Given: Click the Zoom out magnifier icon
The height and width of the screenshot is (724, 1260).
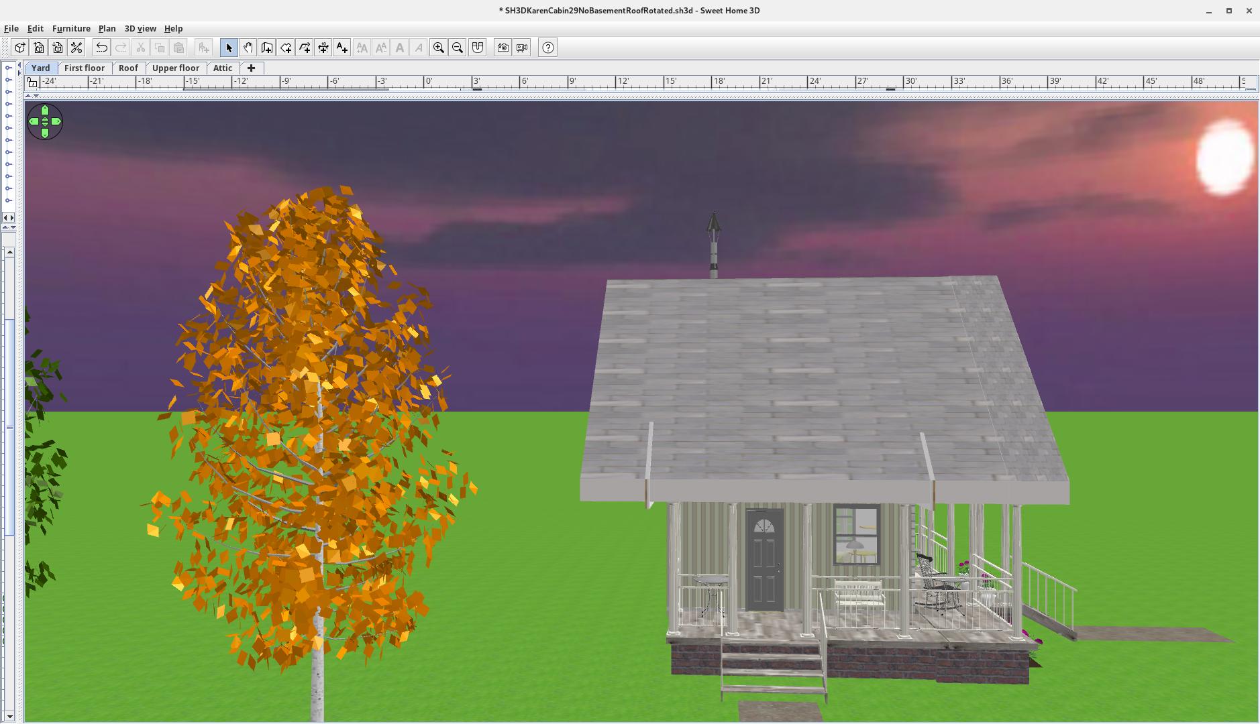Looking at the screenshot, I should (458, 48).
